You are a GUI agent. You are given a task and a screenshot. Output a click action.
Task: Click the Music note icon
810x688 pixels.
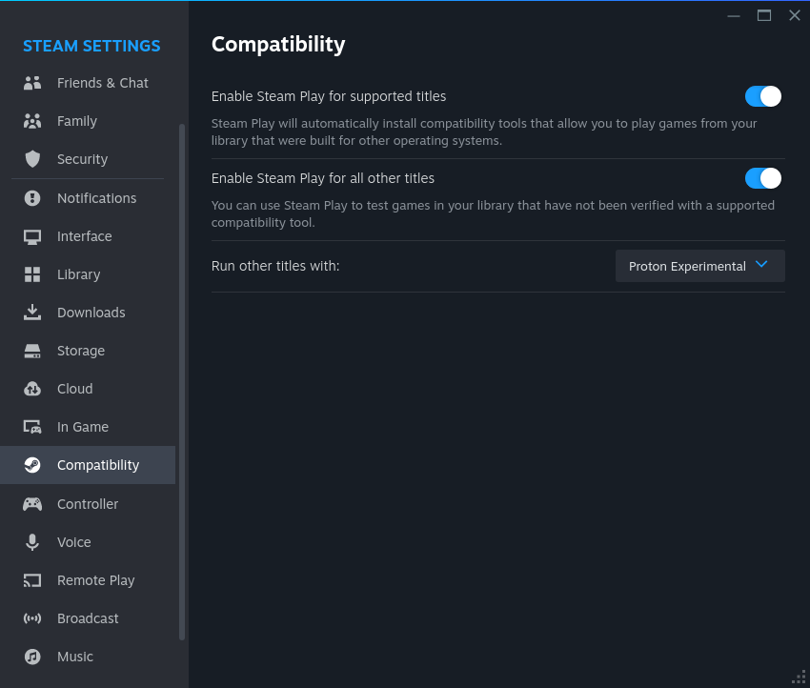(32, 657)
